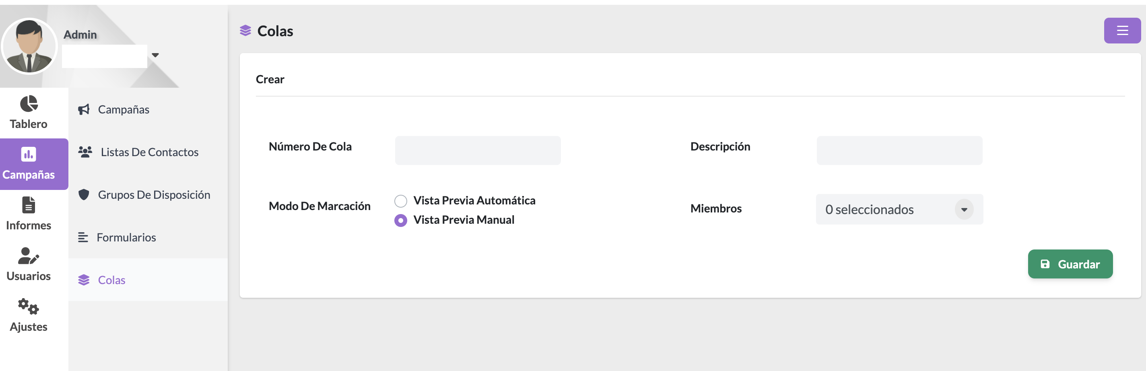1146x371 pixels.
Task: Click the Listas De Contactos people icon
Action: coord(85,152)
